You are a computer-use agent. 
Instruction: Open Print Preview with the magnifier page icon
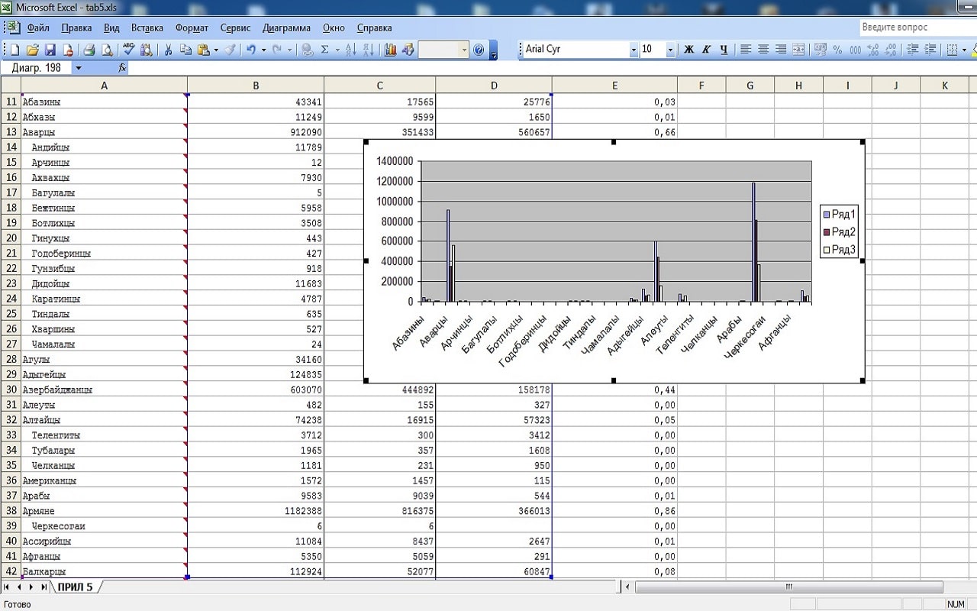[107, 50]
